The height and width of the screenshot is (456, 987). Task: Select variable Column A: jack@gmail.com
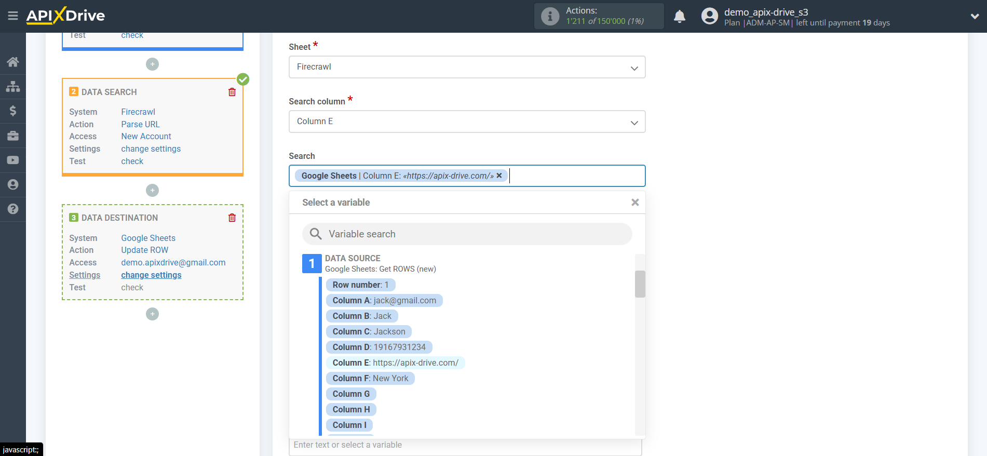tap(384, 300)
